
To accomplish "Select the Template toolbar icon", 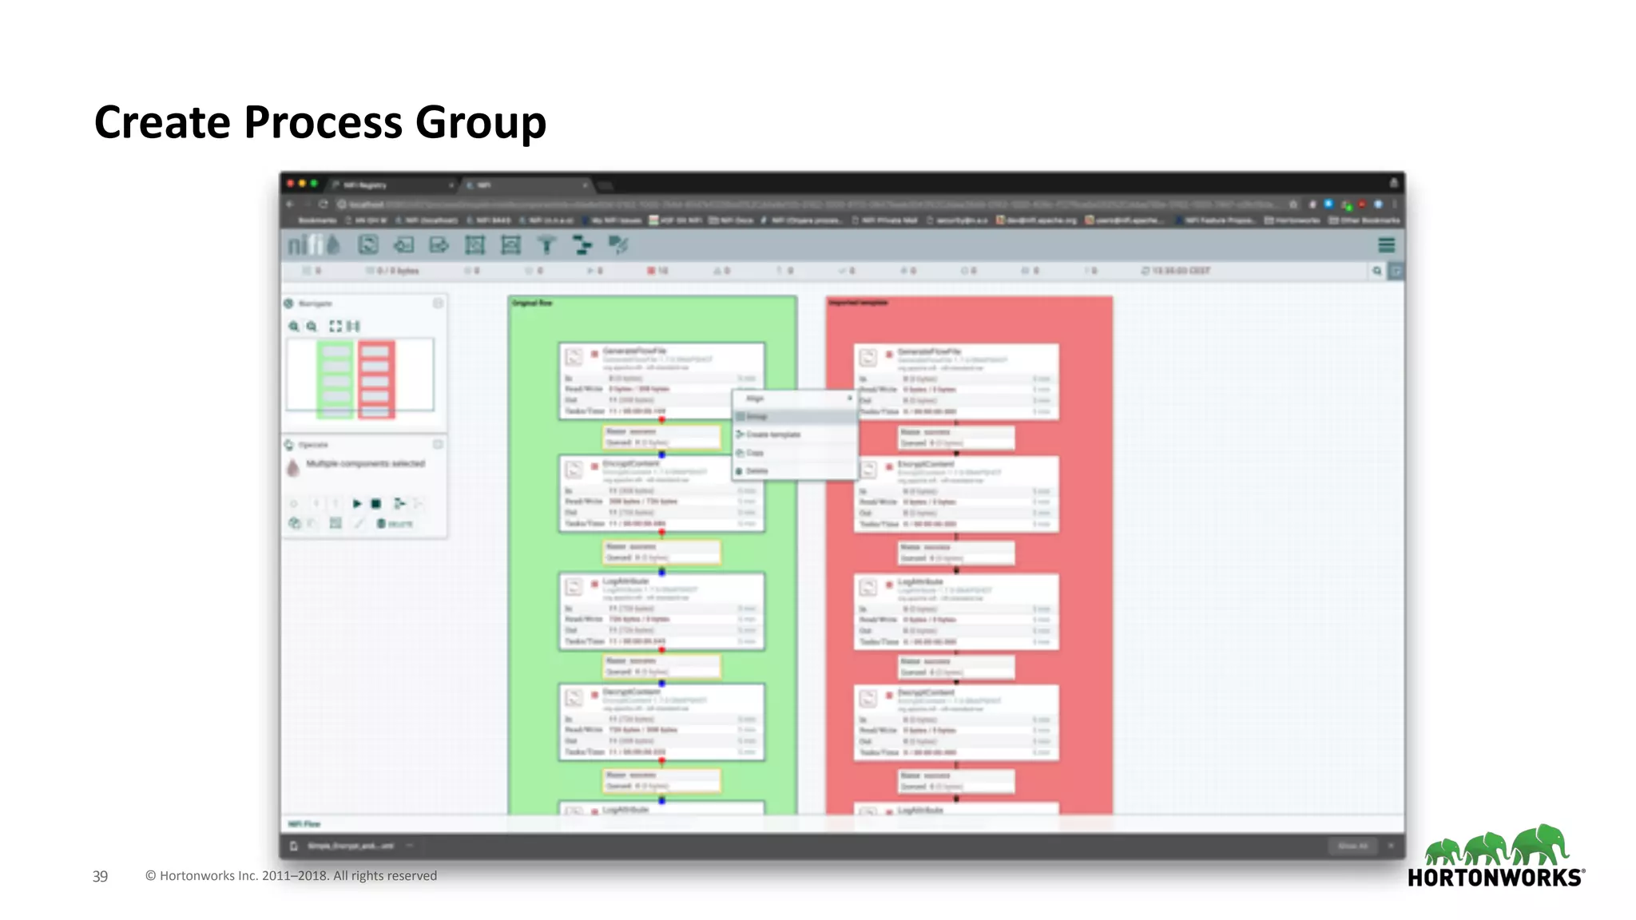I will point(583,245).
